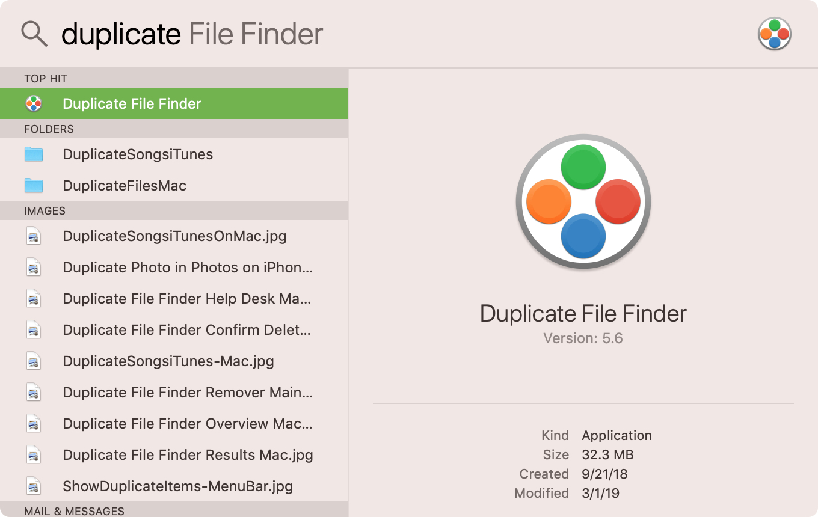This screenshot has width=818, height=517.
Task: Click the Size value 32.3 MB
Action: [x=607, y=454]
